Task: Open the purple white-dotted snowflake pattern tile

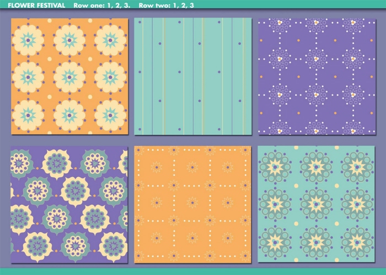Action: point(317,76)
